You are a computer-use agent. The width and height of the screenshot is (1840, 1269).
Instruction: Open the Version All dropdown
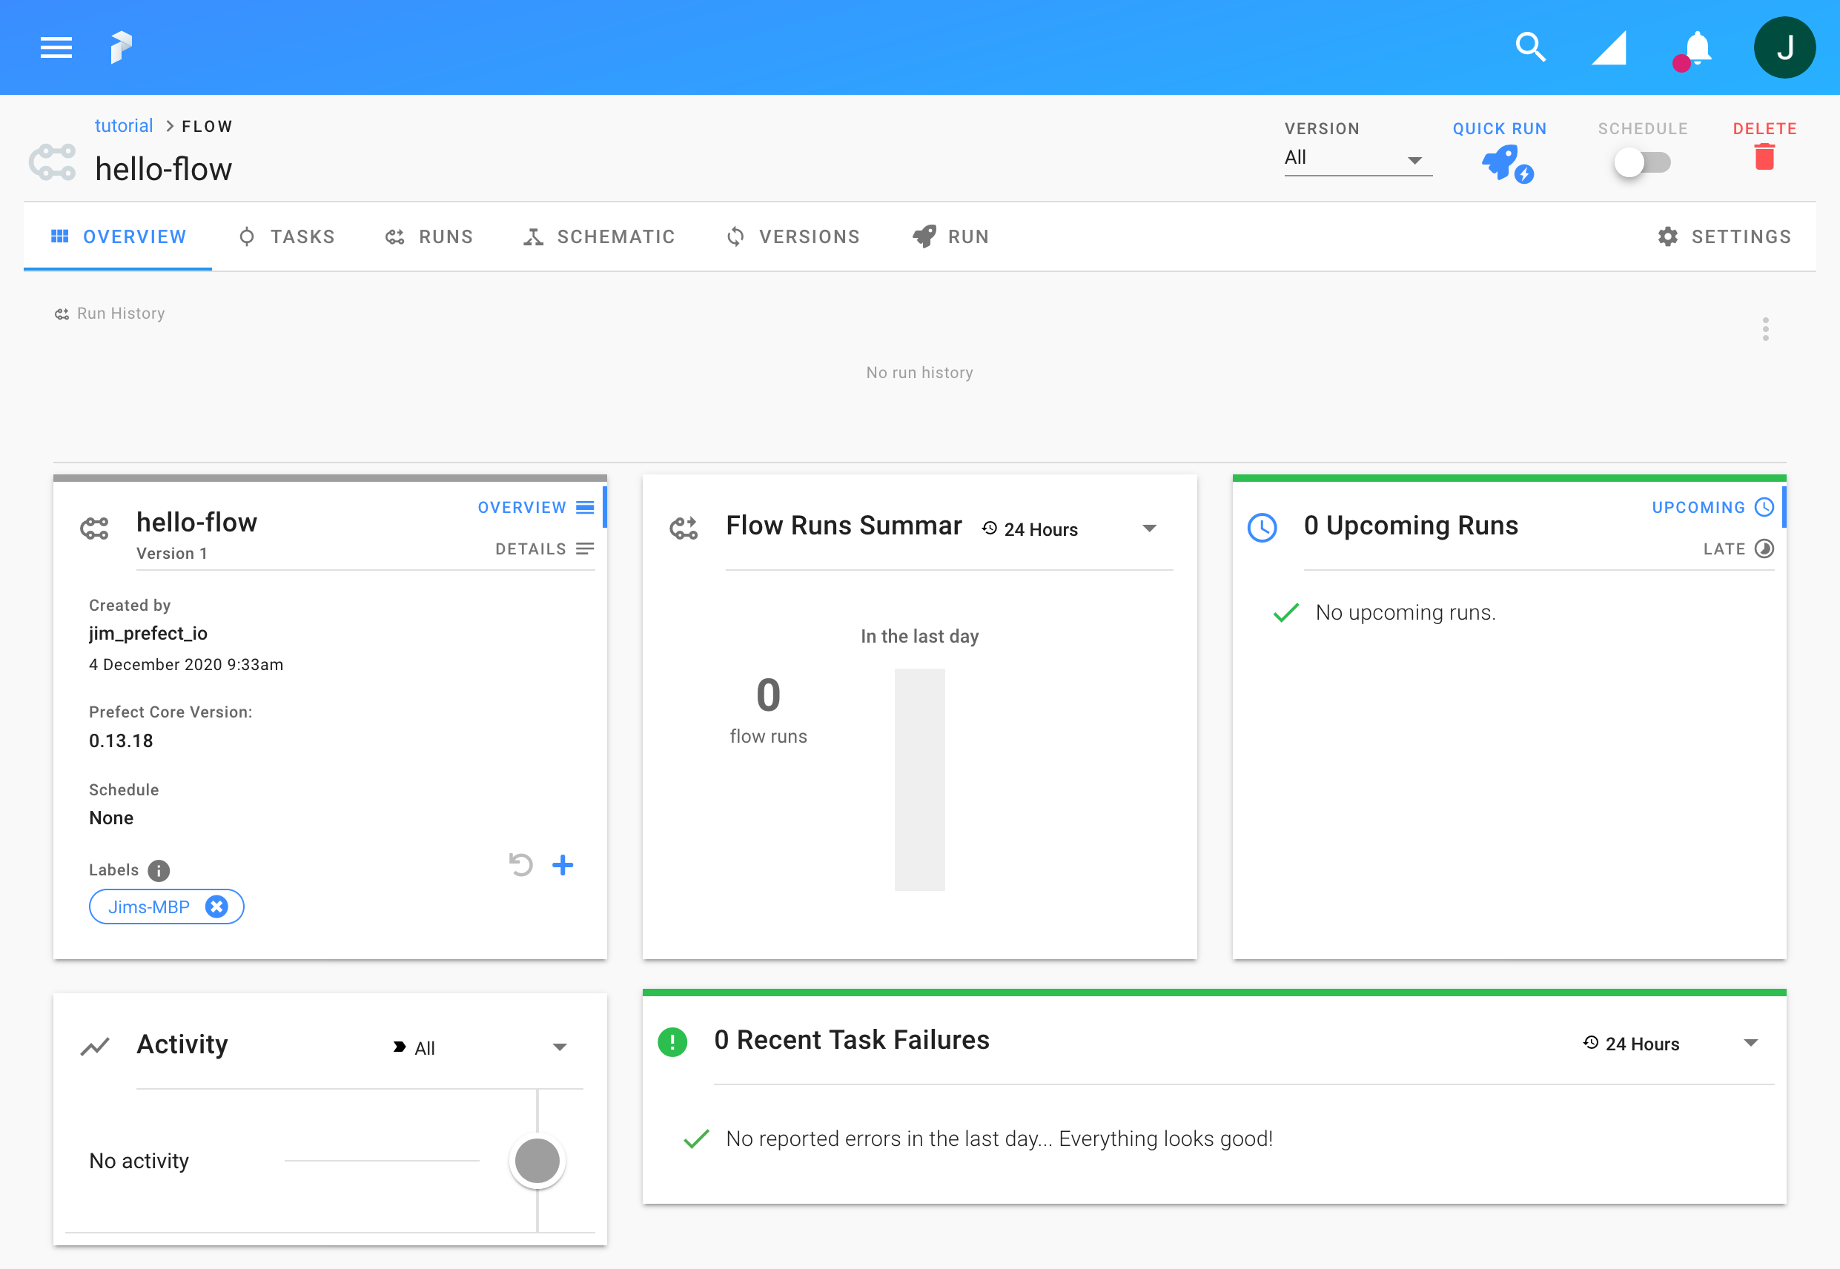coord(1357,158)
